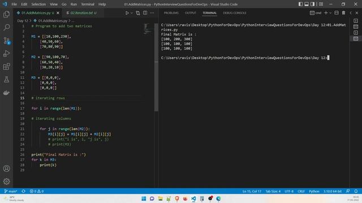The height and width of the screenshot is (203, 362).
Task: Open the DEBUG CONSOLE panel tab
Action: click(235, 13)
